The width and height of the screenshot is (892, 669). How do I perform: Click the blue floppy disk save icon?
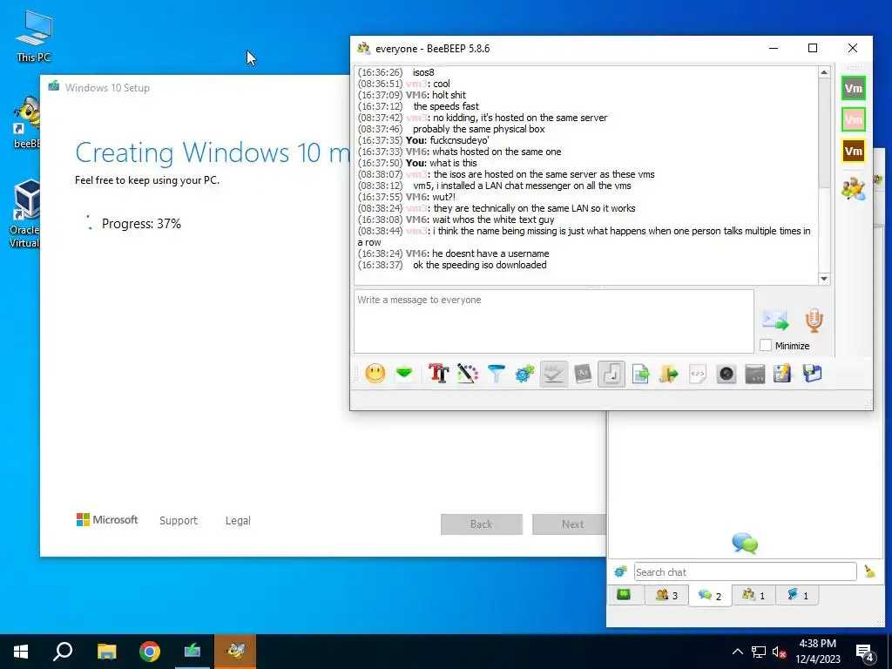[813, 374]
